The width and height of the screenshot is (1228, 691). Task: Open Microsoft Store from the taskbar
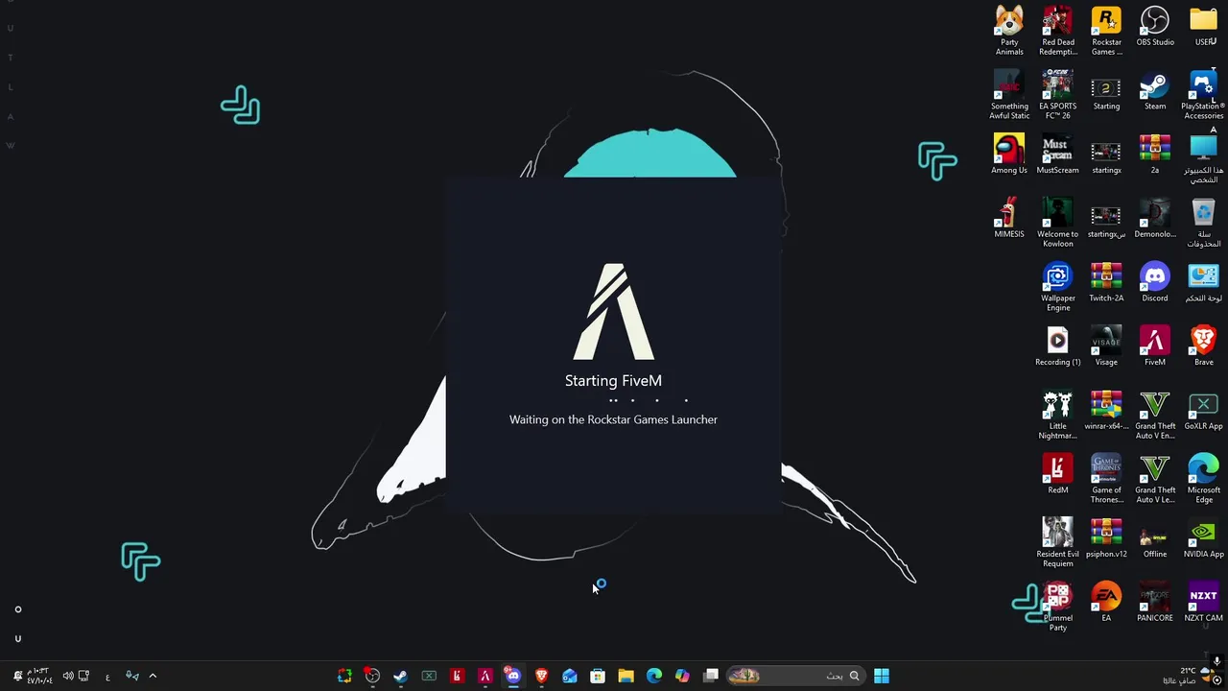tap(598, 676)
